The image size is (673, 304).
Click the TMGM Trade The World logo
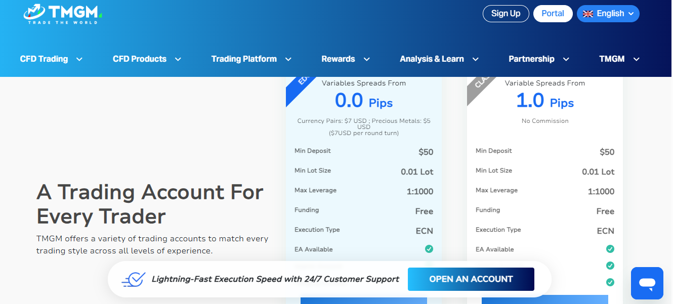pyautogui.click(x=63, y=14)
